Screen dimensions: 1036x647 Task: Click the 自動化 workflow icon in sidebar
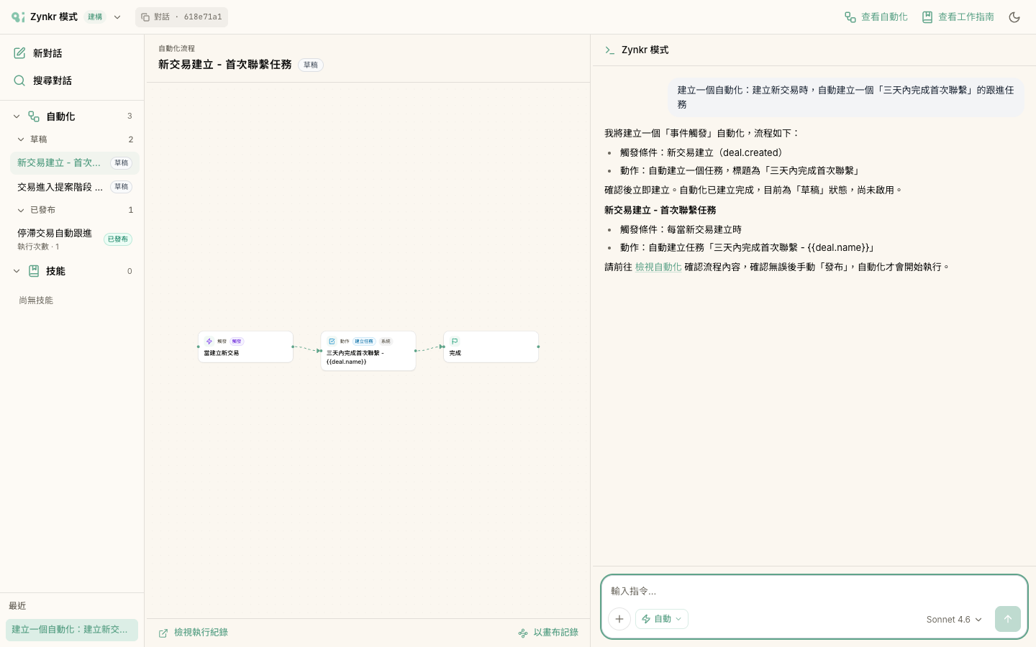point(34,116)
